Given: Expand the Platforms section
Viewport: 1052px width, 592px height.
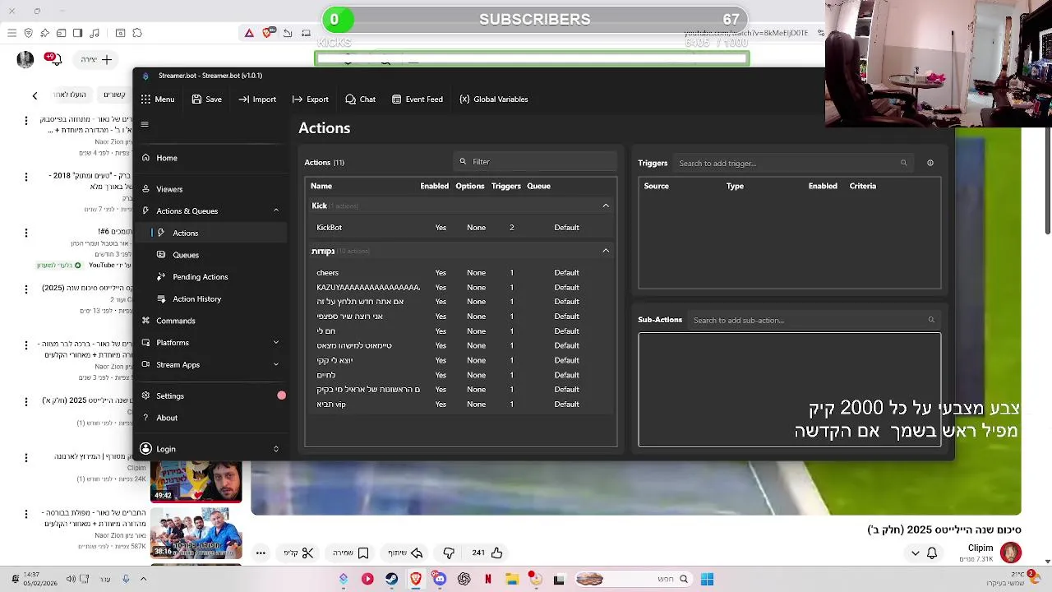Looking at the screenshot, I should pos(276,343).
